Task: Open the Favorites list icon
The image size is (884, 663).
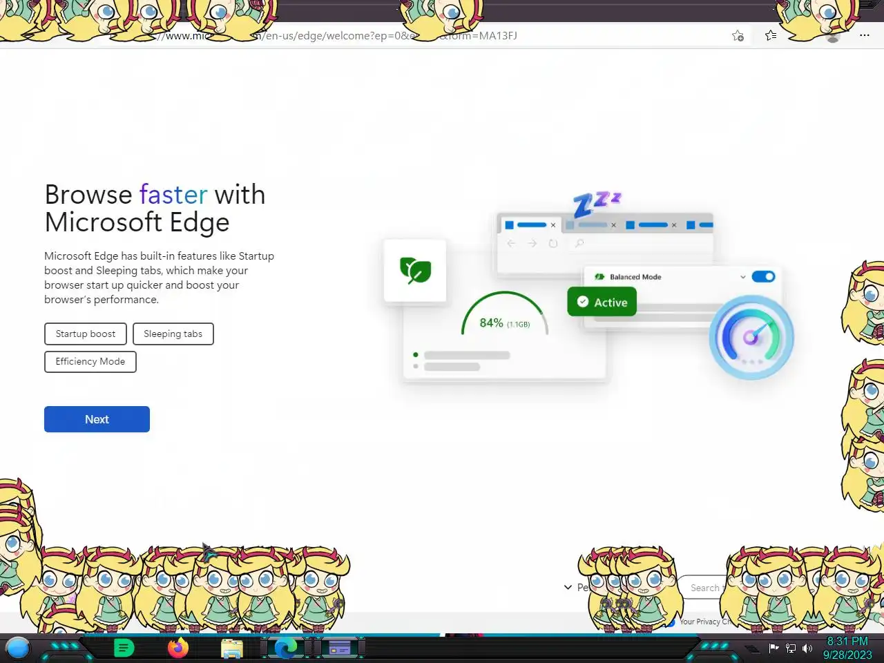Action: pos(771,35)
